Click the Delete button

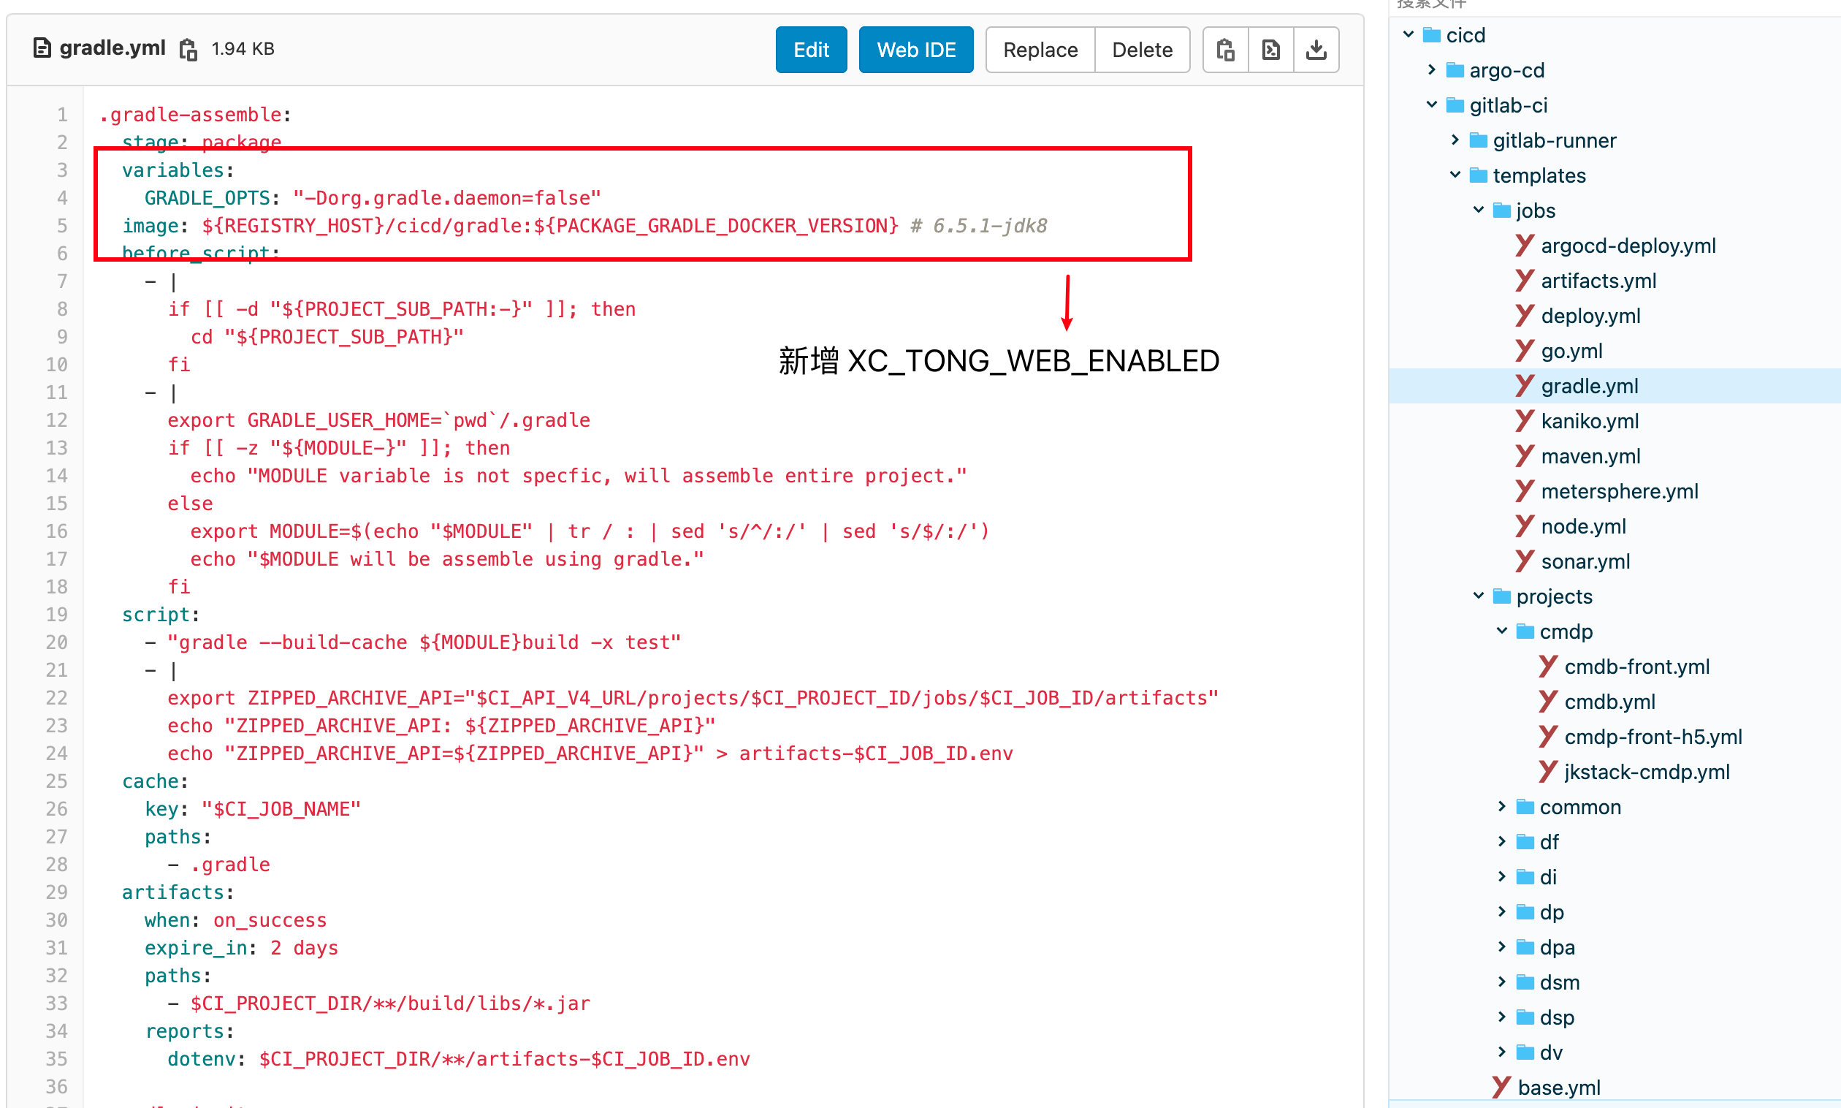tap(1142, 50)
